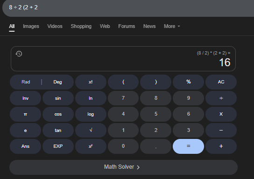Click the multiplication operator key

pyautogui.click(x=221, y=114)
